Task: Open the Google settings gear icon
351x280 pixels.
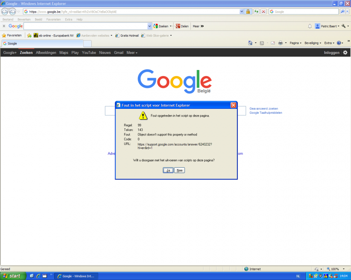Action: pos(345,52)
